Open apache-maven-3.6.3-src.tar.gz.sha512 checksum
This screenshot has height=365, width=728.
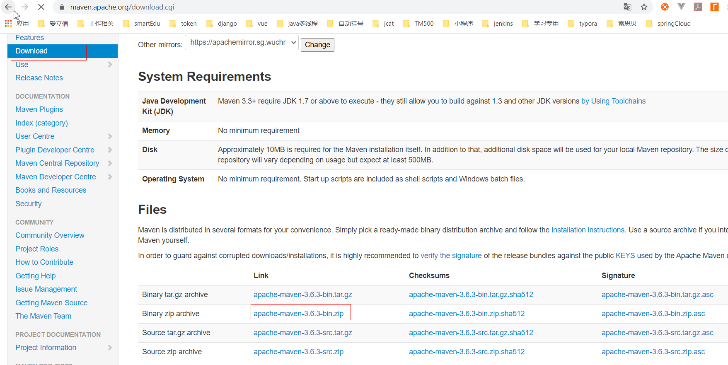tap(471, 333)
